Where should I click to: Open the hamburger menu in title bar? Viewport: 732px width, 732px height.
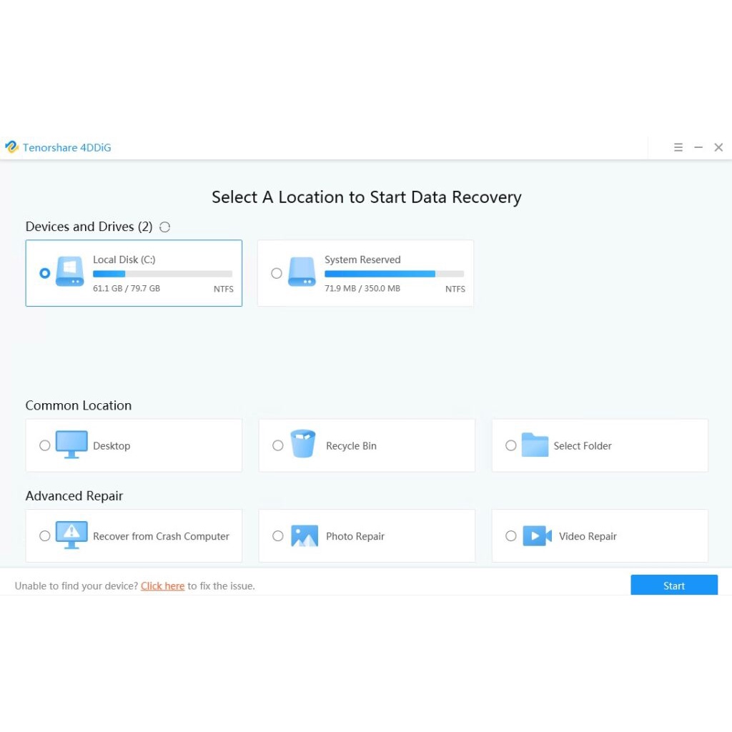coord(678,147)
